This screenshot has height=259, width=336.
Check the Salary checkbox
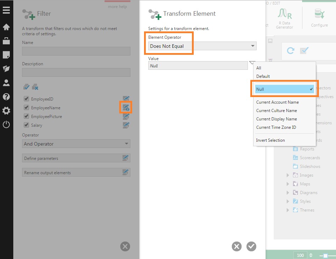point(26,125)
